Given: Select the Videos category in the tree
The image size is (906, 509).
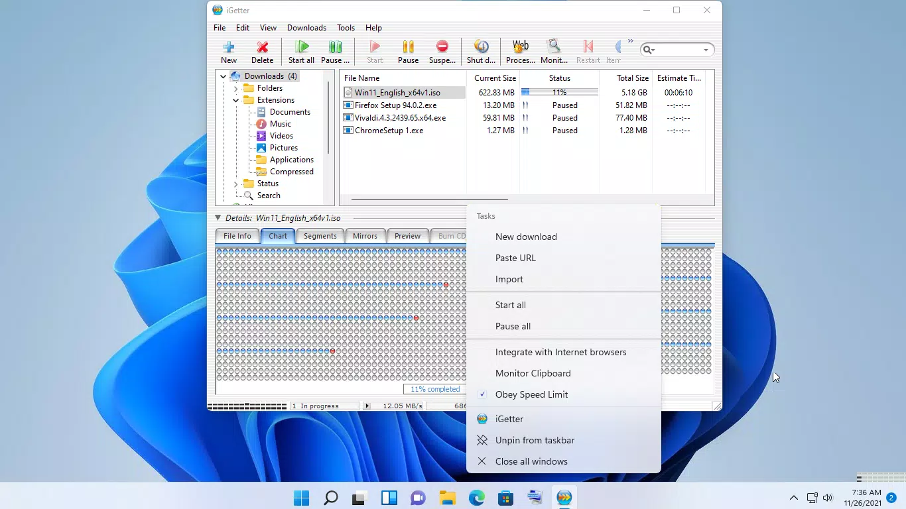Looking at the screenshot, I should point(281,136).
